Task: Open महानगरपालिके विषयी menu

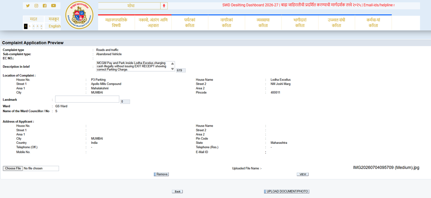Action: coord(116,23)
